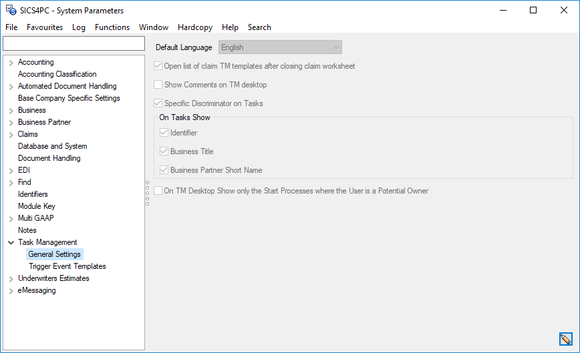Click the Task Management tree label
Screen dimensions: 580x353
(47, 242)
